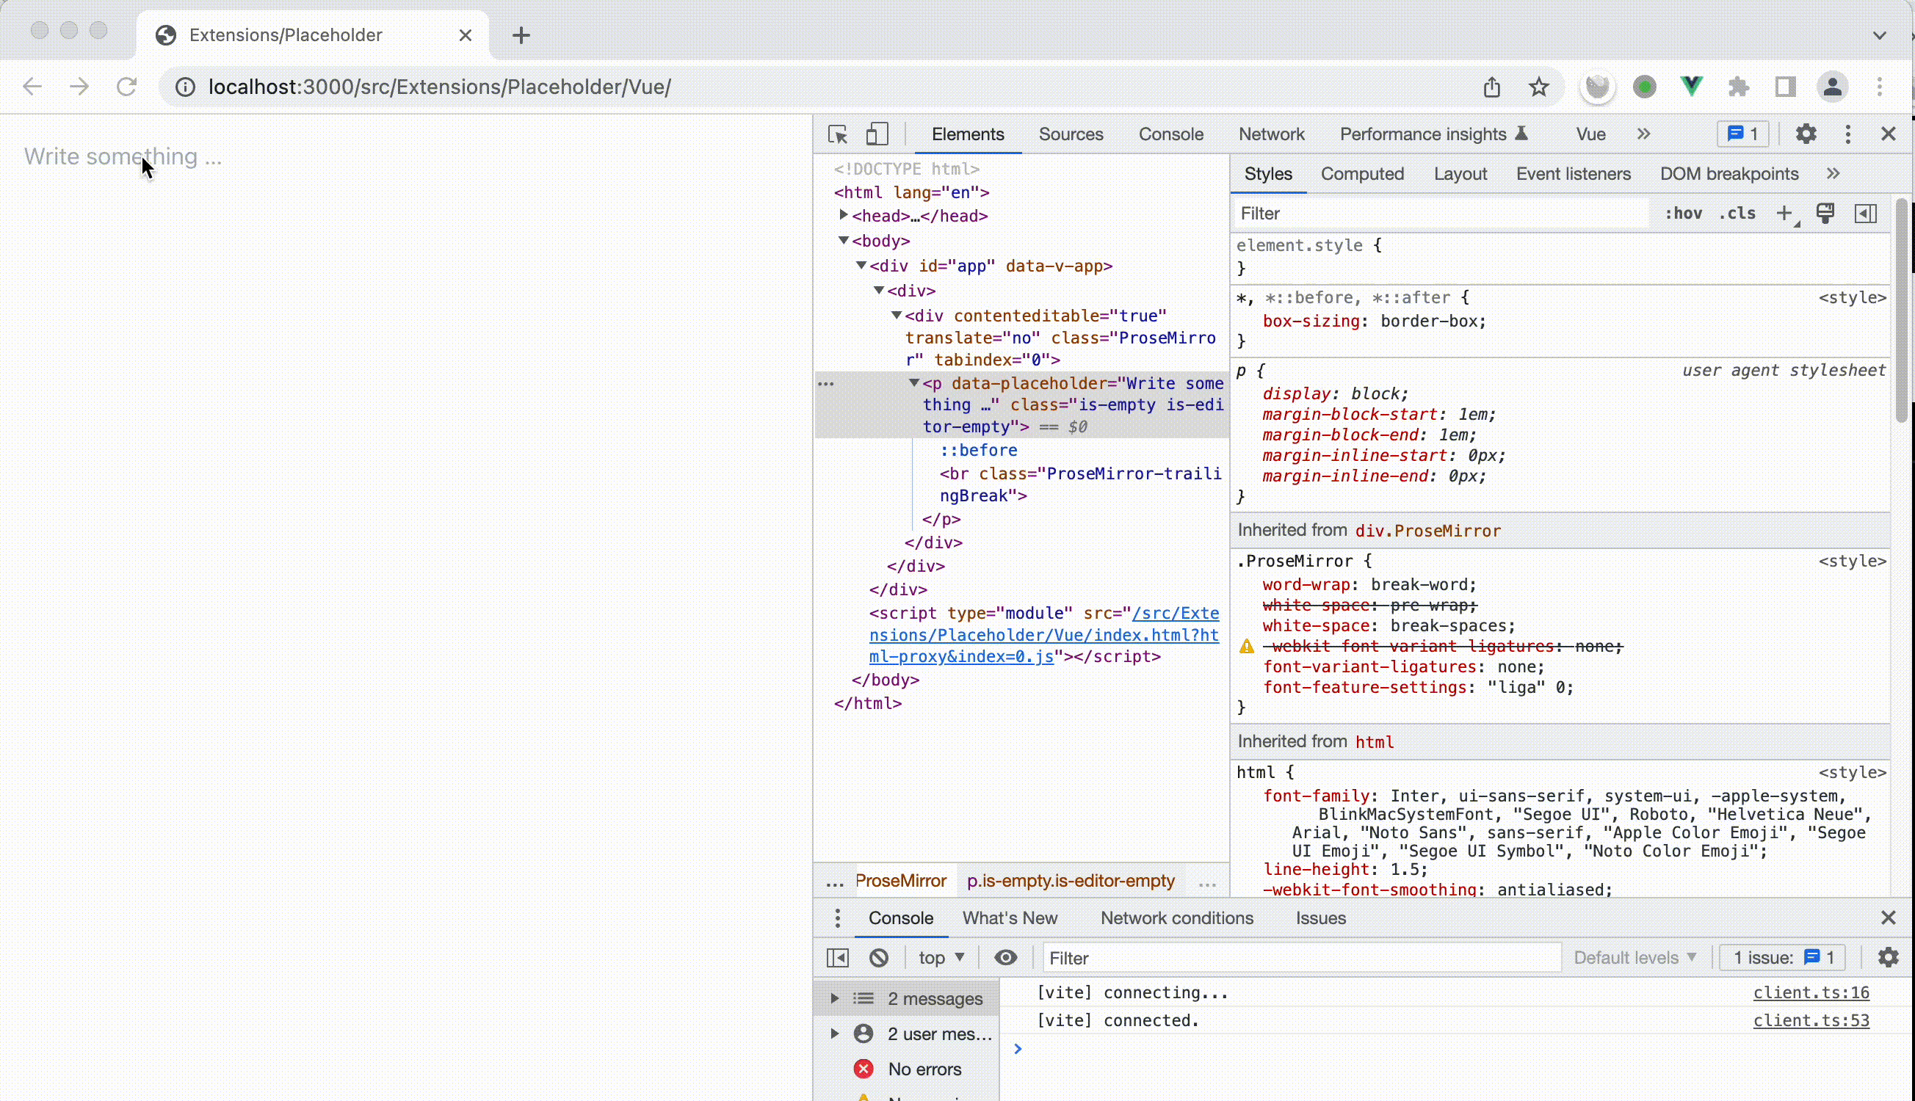Clear the console
The height and width of the screenshot is (1101, 1915).
point(878,958)
